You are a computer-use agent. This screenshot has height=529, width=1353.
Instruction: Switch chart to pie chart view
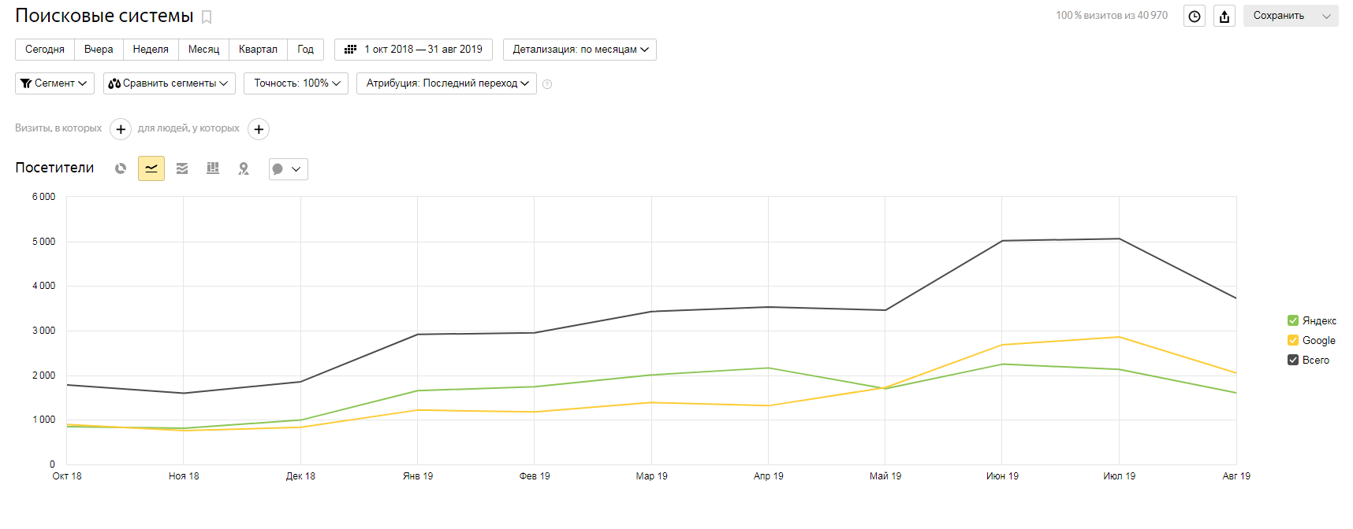tap(121, 168)
